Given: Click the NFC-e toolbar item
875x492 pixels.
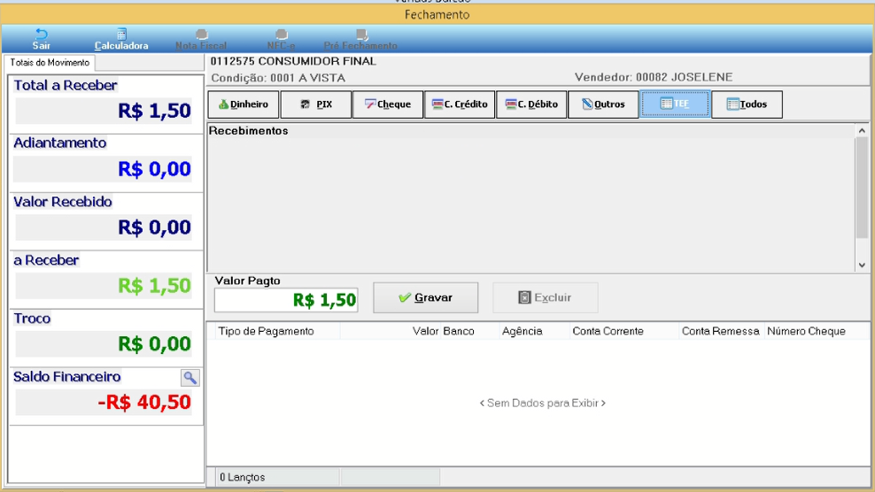Looking at the screenshot, I should 281,39.
